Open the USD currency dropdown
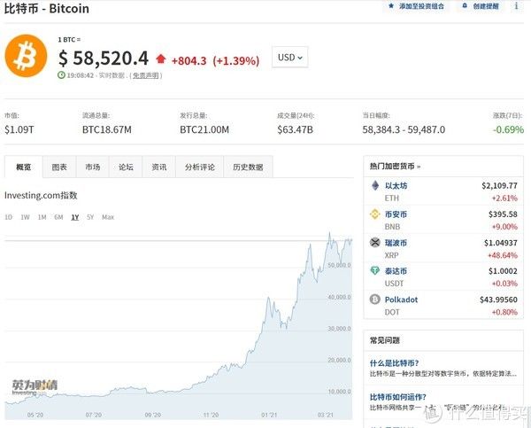The image size is (531, 428). pyautogui.click(x=290, y=58)
